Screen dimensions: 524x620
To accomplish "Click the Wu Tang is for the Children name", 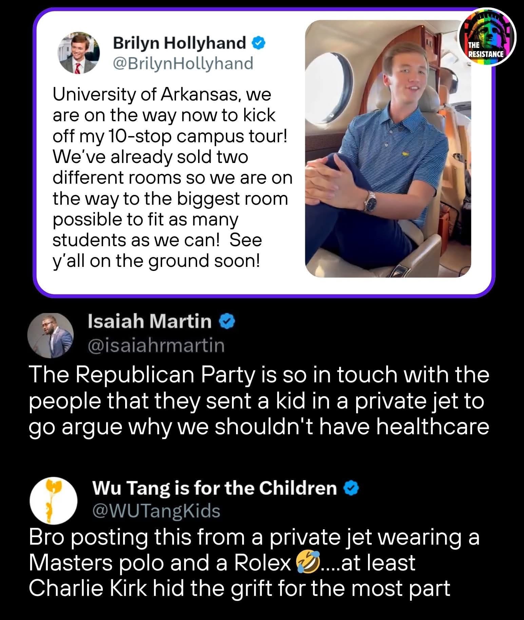I will [x=215, y=489].
